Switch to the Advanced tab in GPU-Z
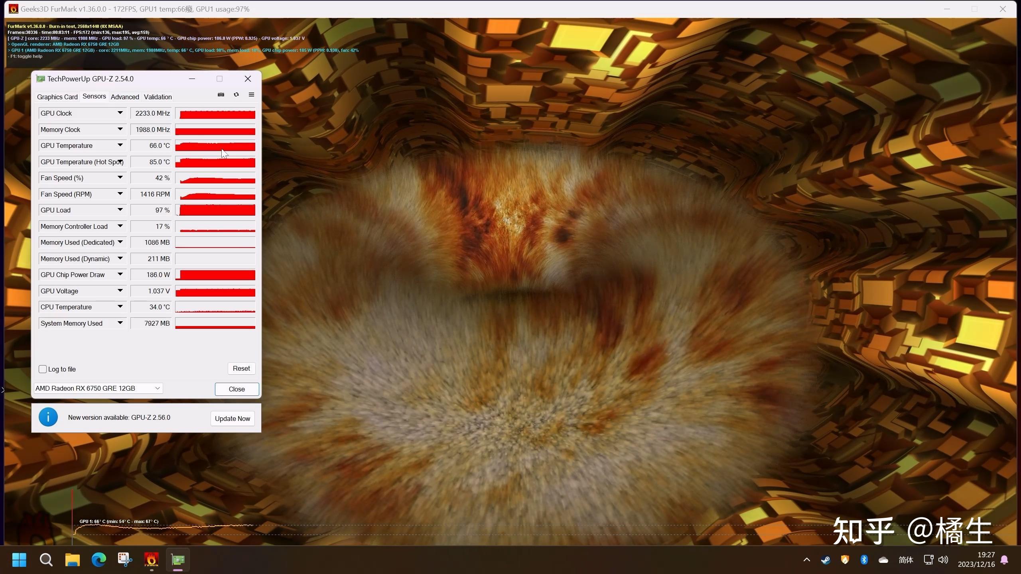 click(x=125, y=97)
